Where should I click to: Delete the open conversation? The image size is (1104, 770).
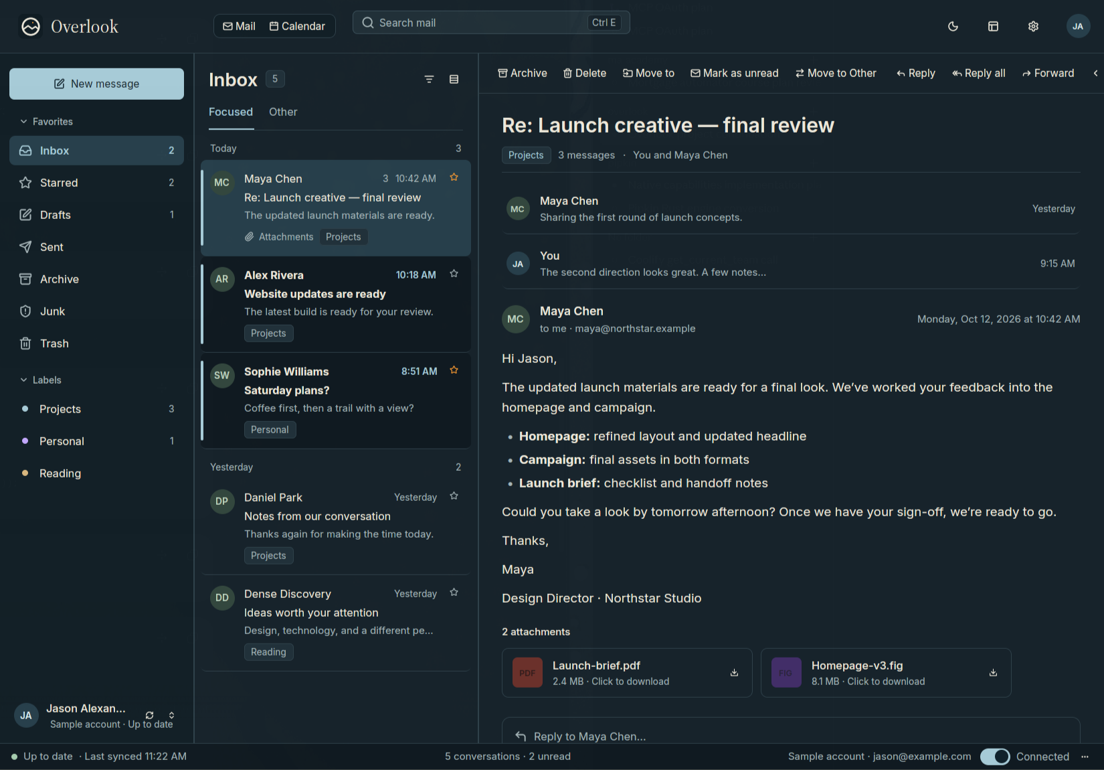pos(585,73)
